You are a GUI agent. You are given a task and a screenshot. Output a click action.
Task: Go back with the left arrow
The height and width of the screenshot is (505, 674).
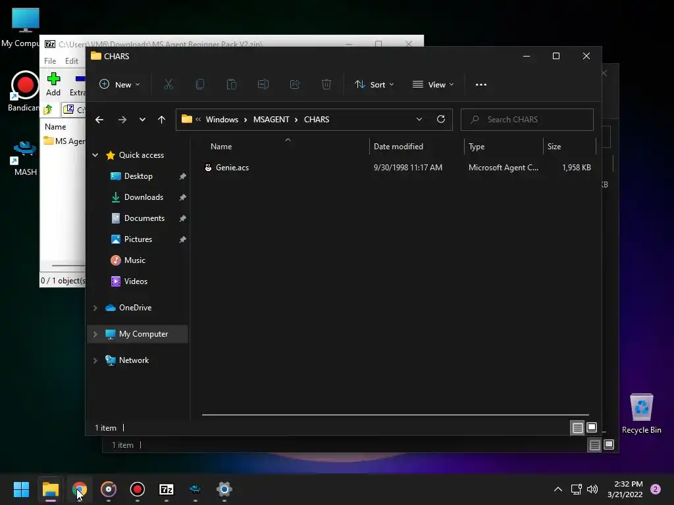click(x=99, y=120)
